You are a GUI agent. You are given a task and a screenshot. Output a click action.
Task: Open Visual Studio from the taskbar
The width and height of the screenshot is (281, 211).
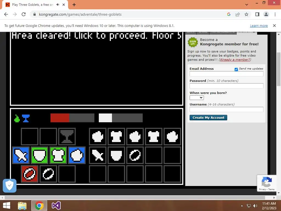click(56, 206)
